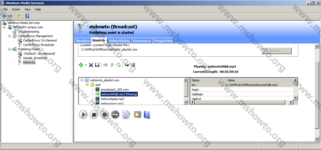Collapse the mshowto_playlist.wsx playlist node
The height and width of the screenshot is (150, 321).
[82, 80]
